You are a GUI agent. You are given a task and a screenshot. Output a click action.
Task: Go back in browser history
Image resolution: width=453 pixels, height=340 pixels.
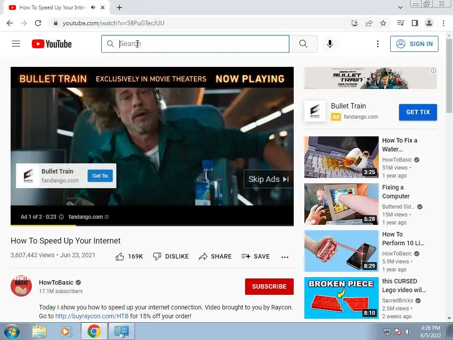coord(10,23)
